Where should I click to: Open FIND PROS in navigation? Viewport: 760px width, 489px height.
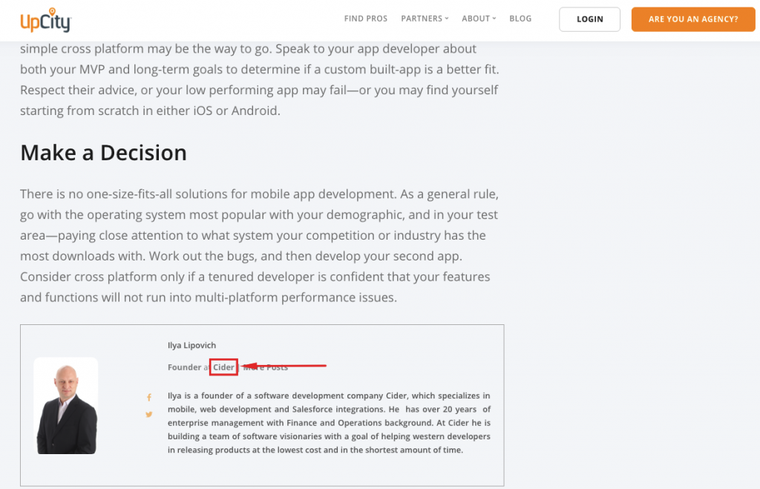(366, 19)
